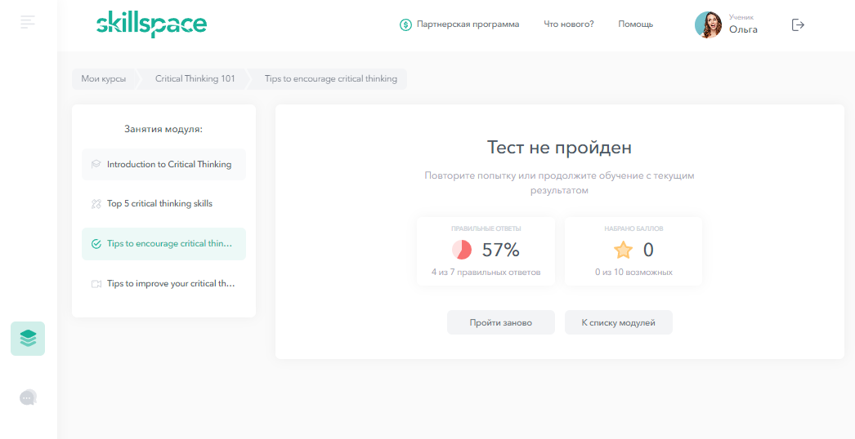Screen dimensions: 855x439
Task: Open Tips to improve your critical thinking lesson
Action: pos(163,284)
